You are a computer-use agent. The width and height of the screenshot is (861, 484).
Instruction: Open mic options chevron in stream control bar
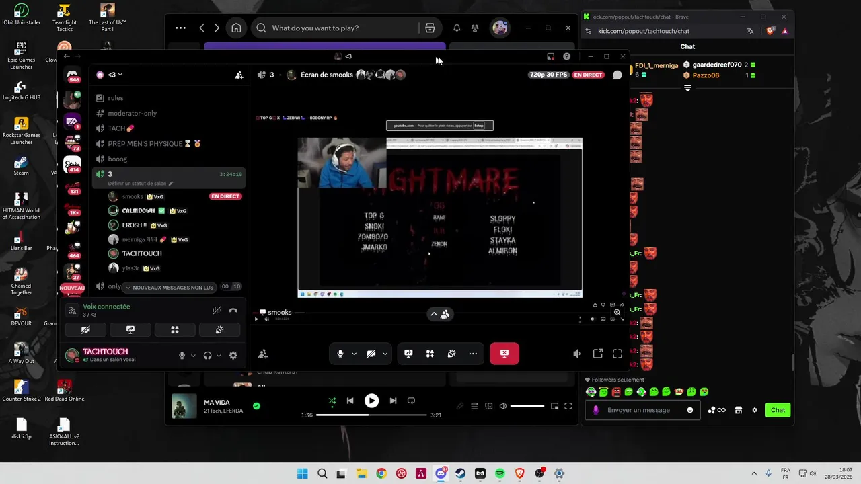click(354, 354)
